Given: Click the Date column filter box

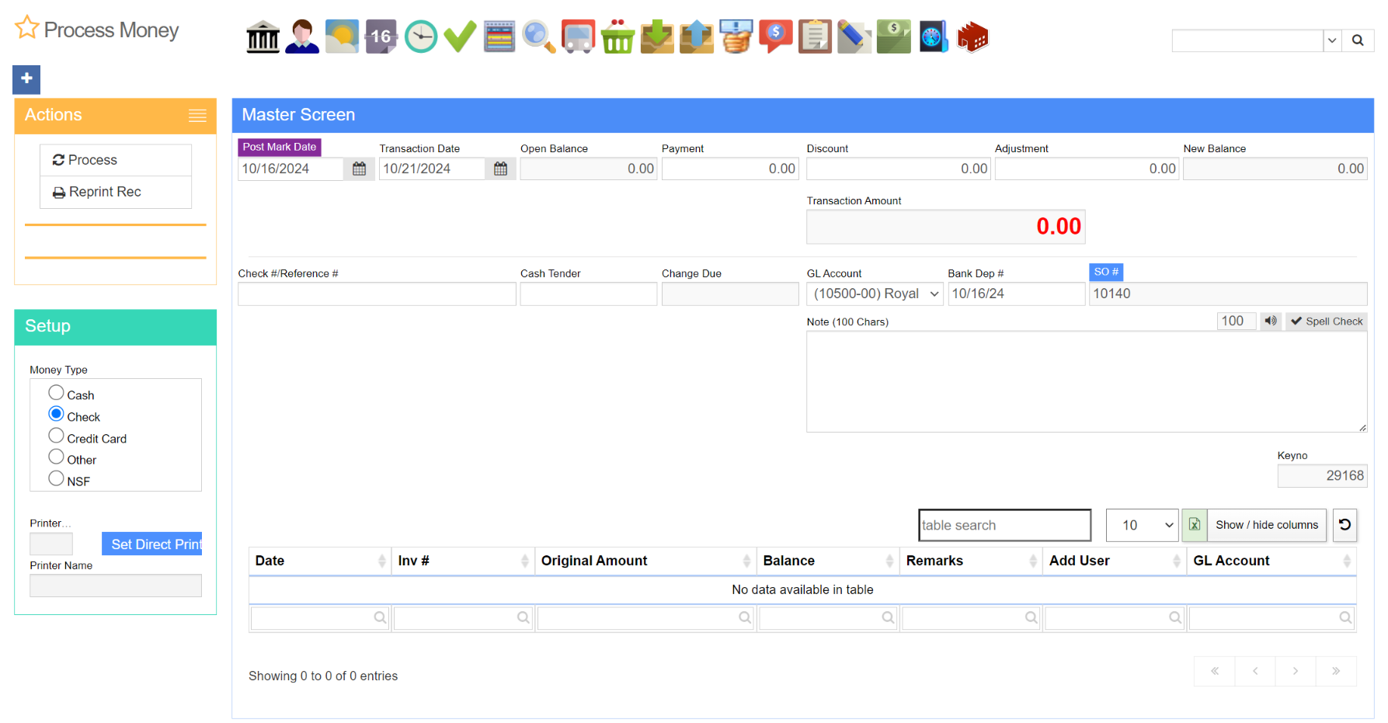Looking at the screenshot, I should pos(320,617).
